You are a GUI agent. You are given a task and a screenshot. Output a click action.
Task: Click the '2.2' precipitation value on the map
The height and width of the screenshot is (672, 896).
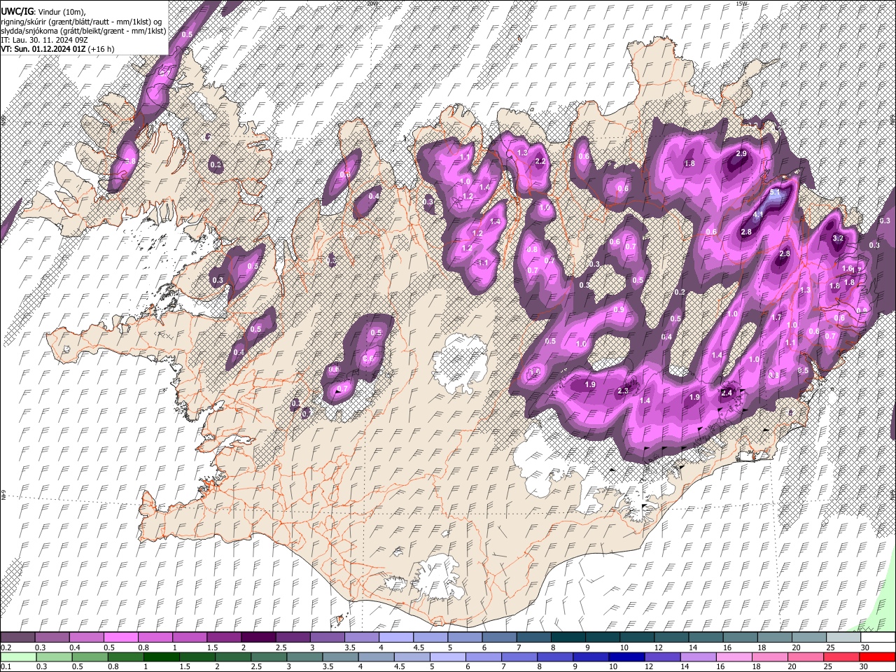pos(540,161)
